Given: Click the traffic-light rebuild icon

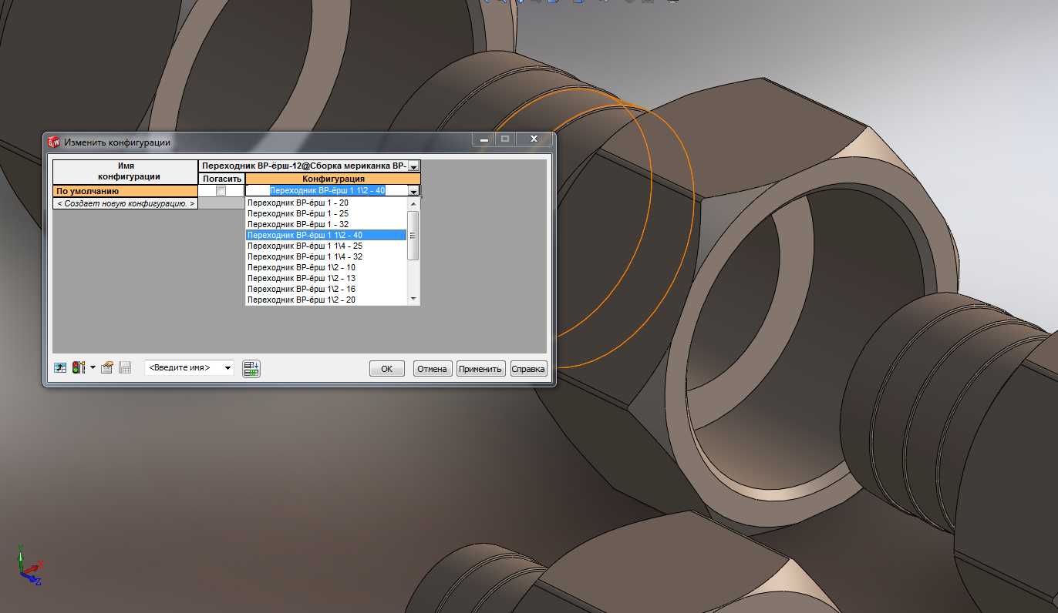Looking at the screenshot, I should (78, 368).
